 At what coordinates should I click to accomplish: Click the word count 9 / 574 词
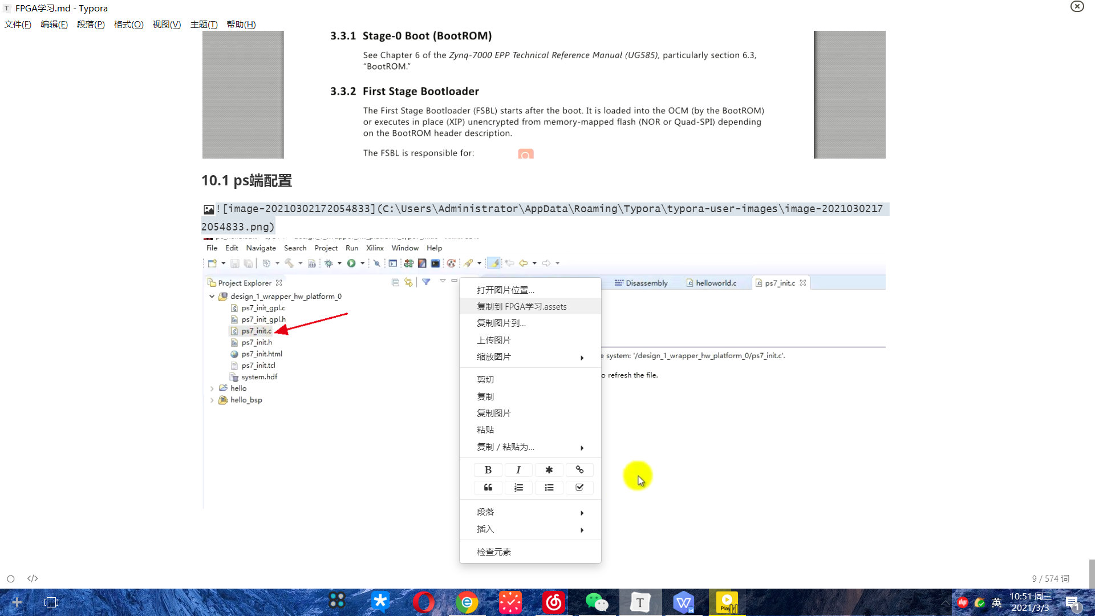1051,579
